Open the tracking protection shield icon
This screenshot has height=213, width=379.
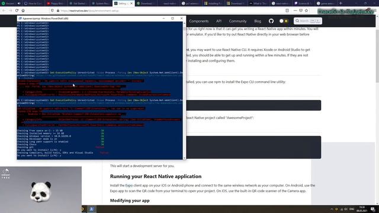point(53,11)
